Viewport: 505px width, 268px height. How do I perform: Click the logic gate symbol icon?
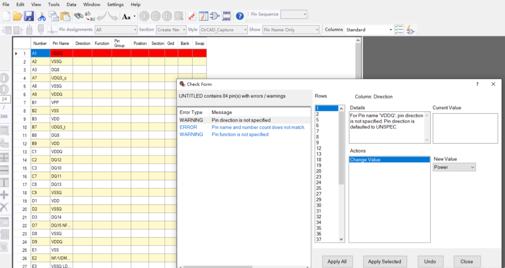(215, 16)
